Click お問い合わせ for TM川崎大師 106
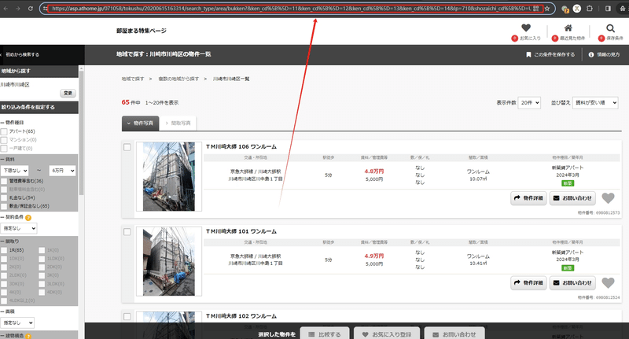 tap(572, 198)
